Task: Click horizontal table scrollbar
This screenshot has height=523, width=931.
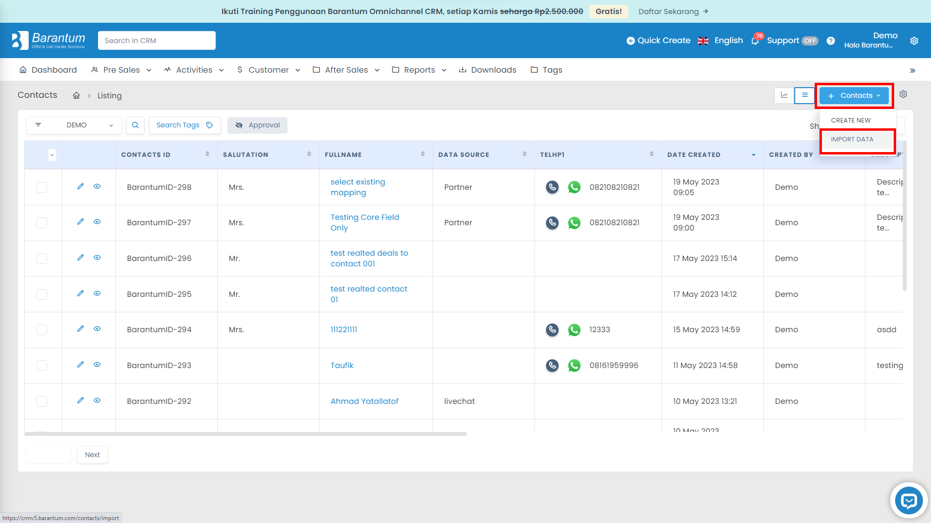Action: [245, 434]
